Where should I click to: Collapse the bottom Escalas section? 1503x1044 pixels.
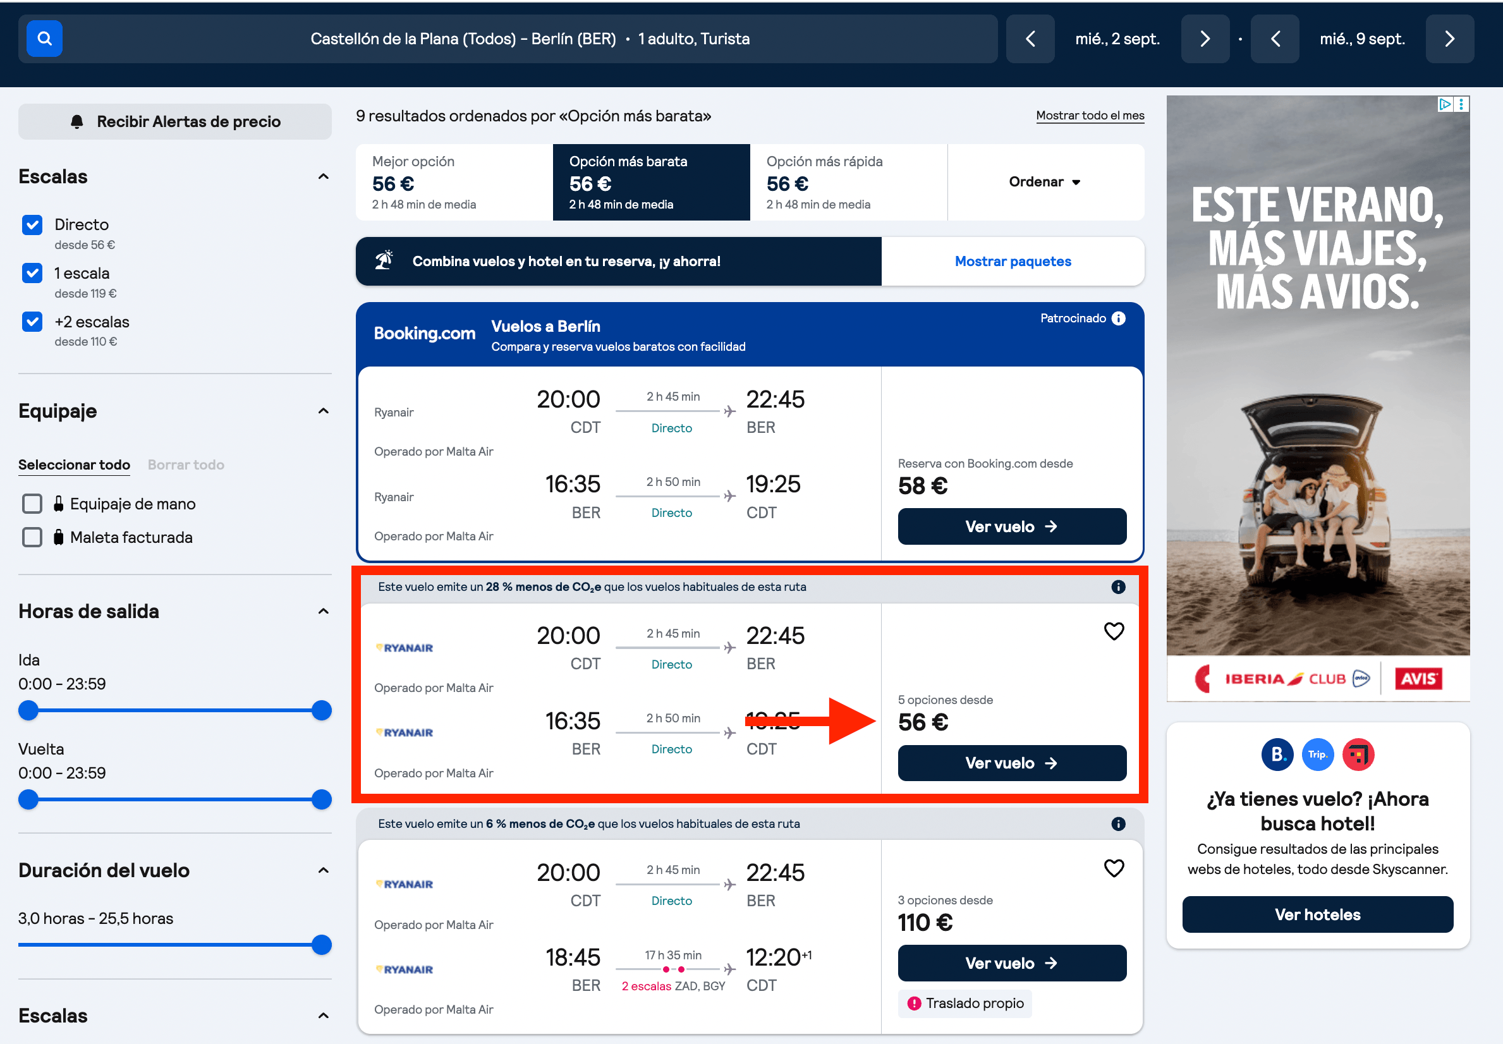[323, 1015]
